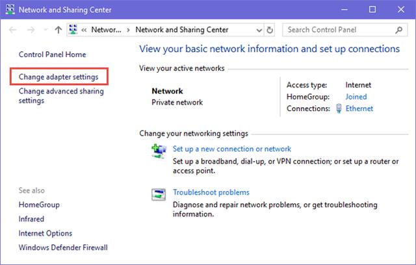Screen dimensions: 416x265
Task: Open Windows Defender Firewall link
Action: click(x=63, y=247)
